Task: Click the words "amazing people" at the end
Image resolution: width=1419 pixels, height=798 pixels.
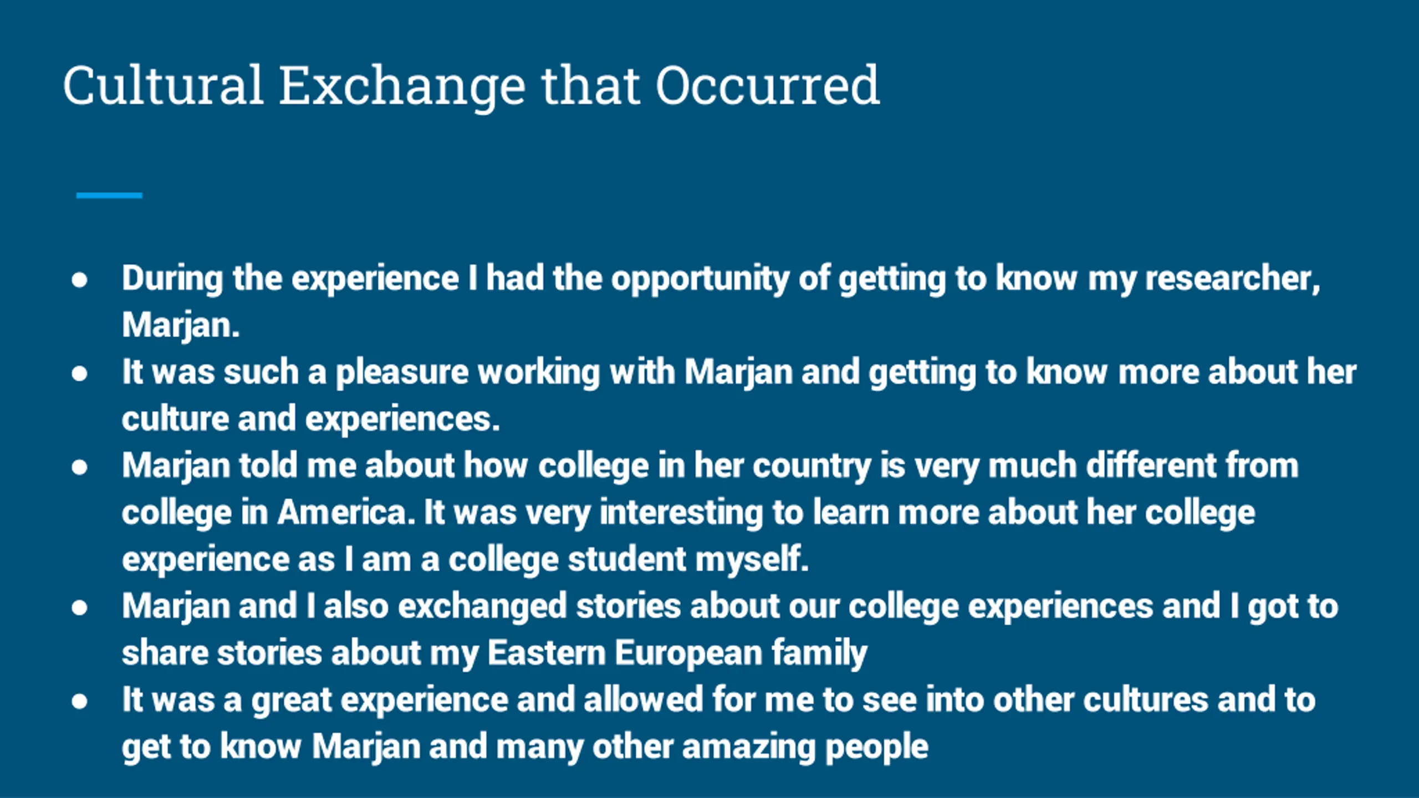Action: coord(805,748)
